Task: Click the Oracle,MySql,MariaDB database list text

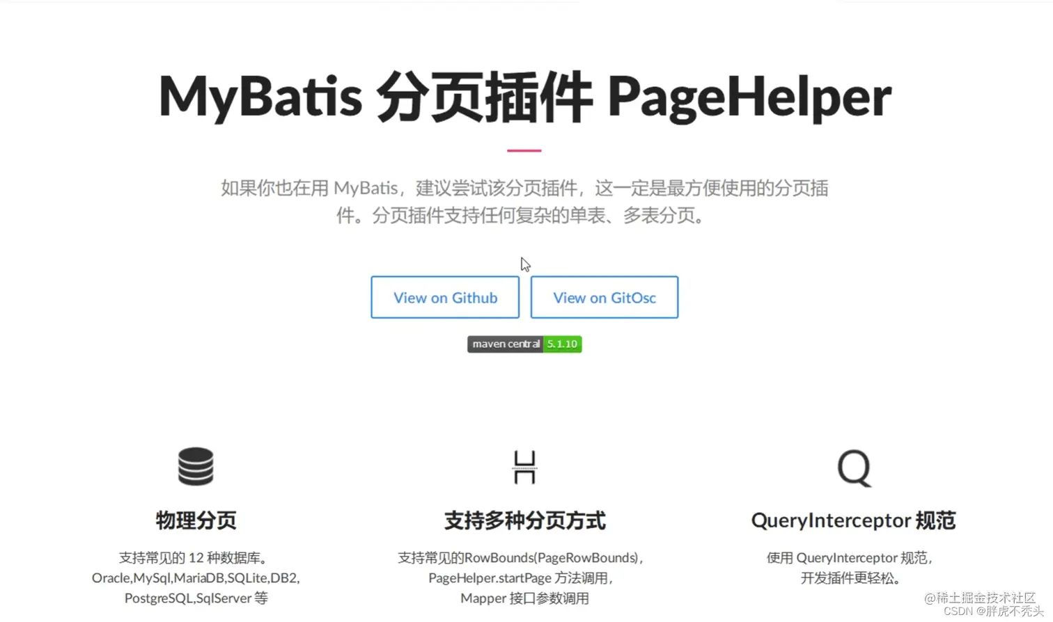Action: click(196, 577)
